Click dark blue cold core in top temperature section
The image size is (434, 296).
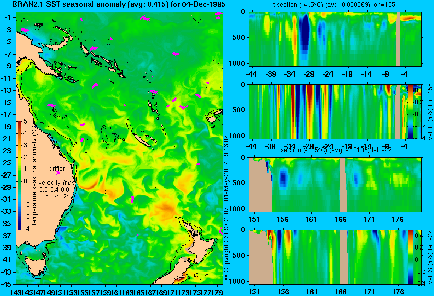click(x=305, y=32)
